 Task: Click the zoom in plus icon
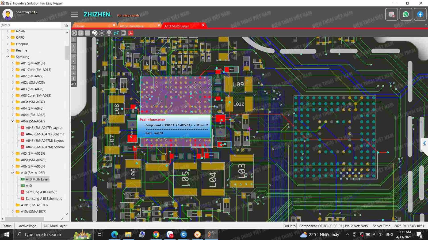tap(81, 33)
